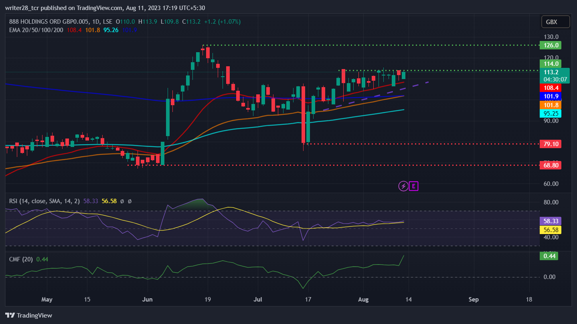
Task: Click the yellow 56.58 value in the RSI legend
Action: (109, 201)
